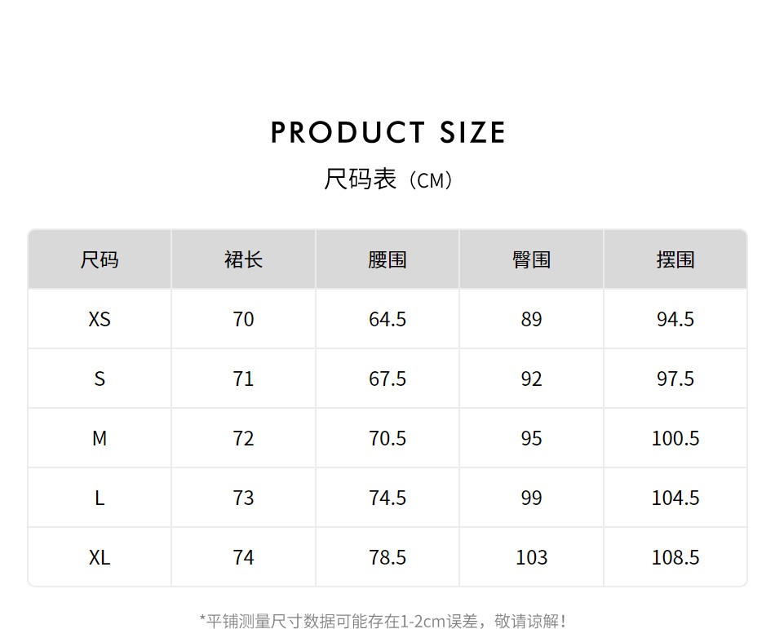Click the 100.5 hem value cell
The image size is (775, 629).
click(x=675, y=438)
